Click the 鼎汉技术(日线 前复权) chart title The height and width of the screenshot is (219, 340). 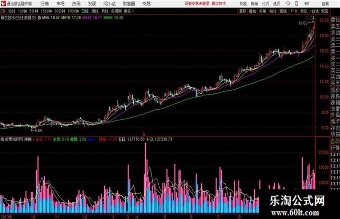click(x=18, y=18)
